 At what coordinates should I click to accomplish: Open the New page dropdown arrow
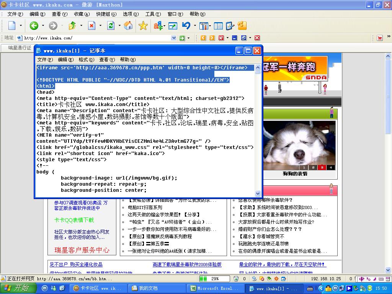[21, 26]
